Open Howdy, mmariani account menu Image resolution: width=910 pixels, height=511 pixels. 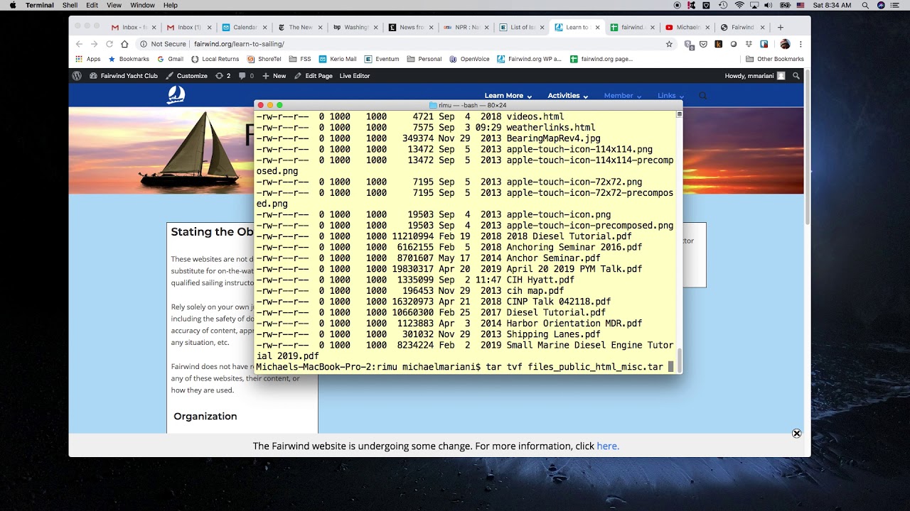tap(754, 76)
